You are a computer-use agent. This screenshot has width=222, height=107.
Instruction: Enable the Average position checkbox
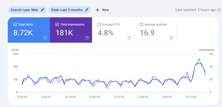point(141,24)
